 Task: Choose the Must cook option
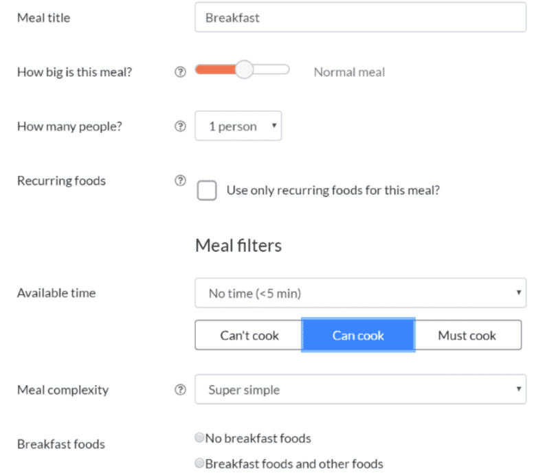click(x=468, y=335)
